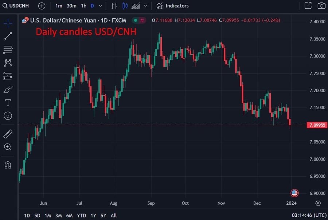Click the 7.40000 price axis label
328x220 pixels.
[x=317, y=22]
